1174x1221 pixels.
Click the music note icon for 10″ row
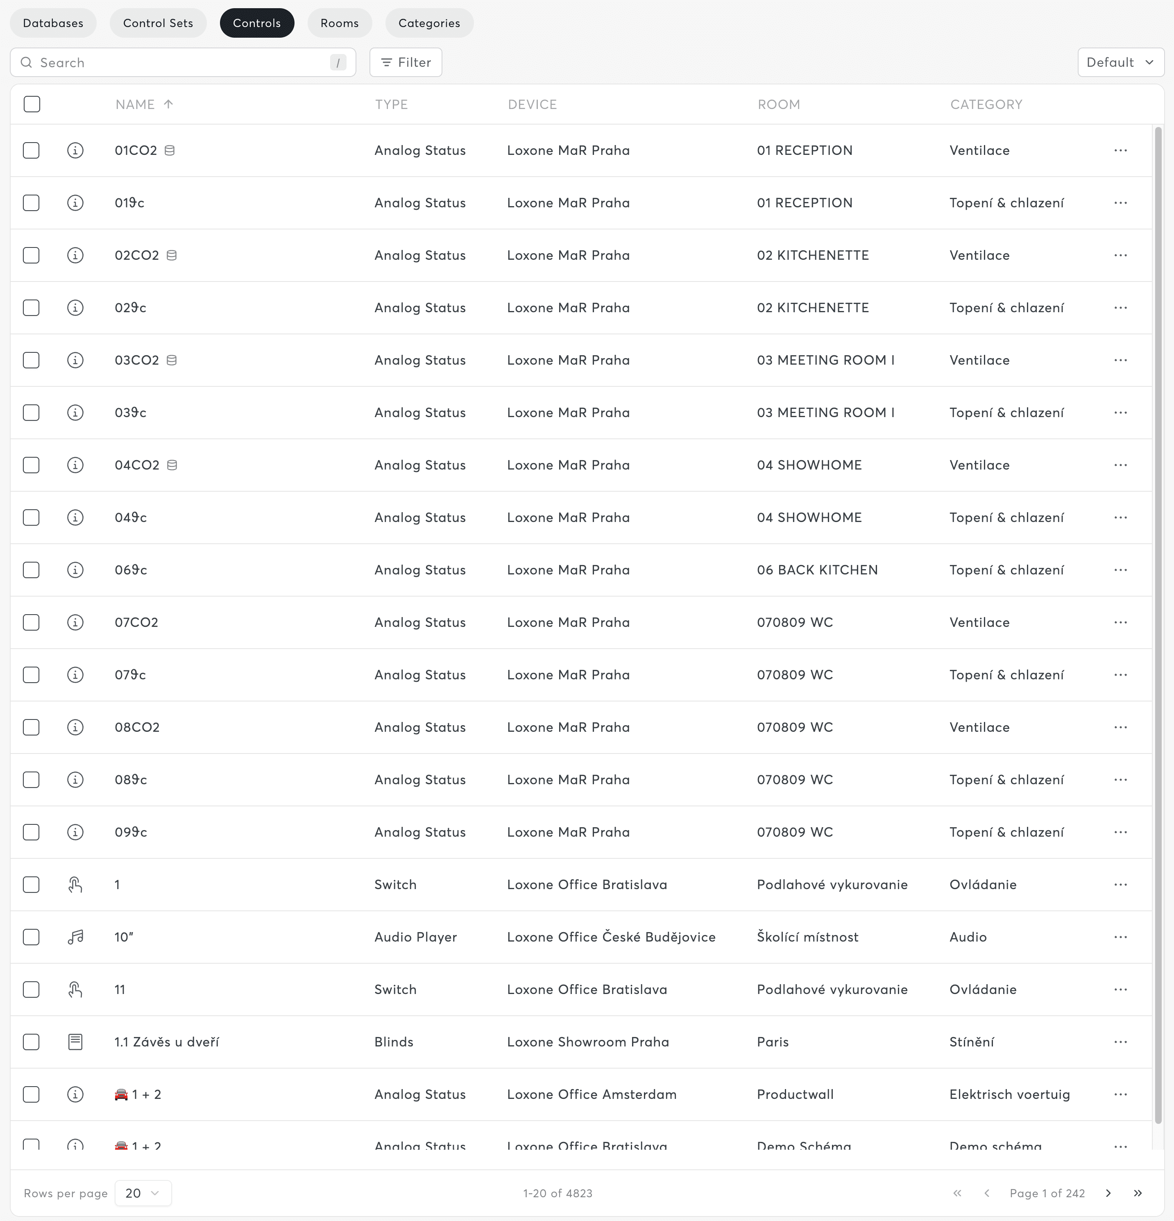(75, 937)
